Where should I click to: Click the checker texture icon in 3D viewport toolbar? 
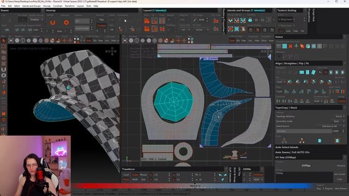(41, 40)
